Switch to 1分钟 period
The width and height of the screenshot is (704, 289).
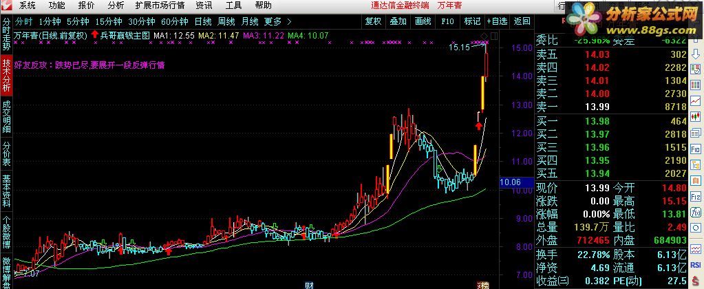50,21
